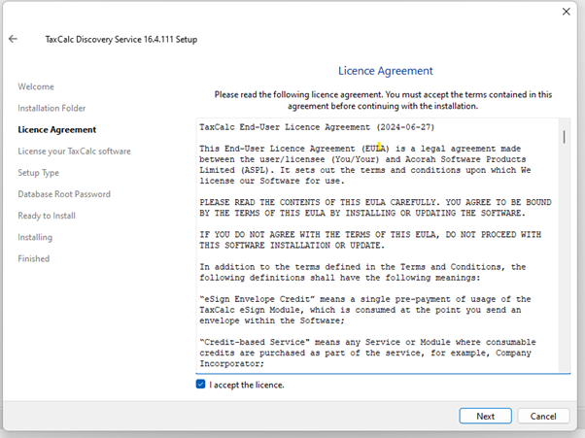Select the Finished step in the sidebar

(33, 258)
